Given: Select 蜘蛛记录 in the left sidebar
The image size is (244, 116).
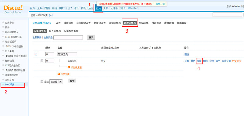Looking at the screenshot, I should [9, 60].
